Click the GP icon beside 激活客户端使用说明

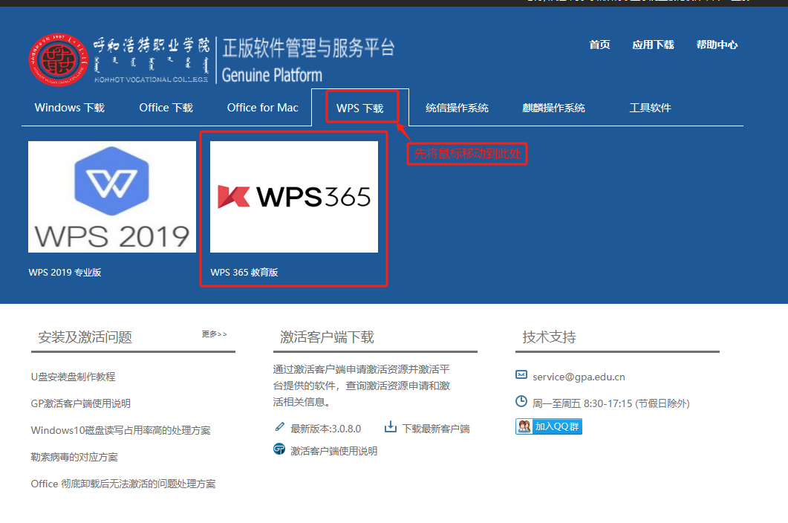(x=279, y=449)
